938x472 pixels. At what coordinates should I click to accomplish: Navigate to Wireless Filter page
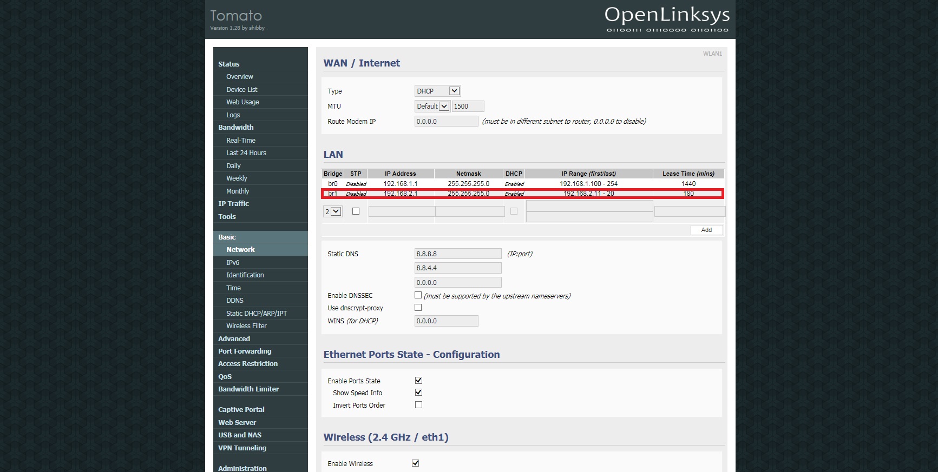246,326
